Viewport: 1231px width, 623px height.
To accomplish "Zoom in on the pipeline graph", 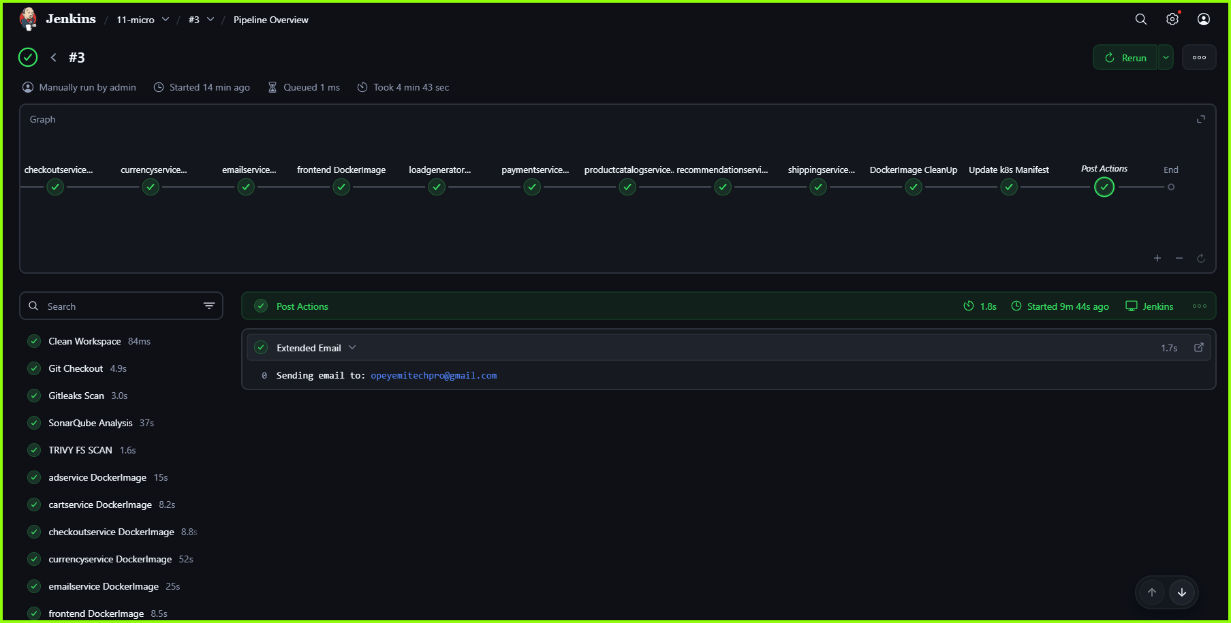I will pyautogui.click(x=1157, y=258).
